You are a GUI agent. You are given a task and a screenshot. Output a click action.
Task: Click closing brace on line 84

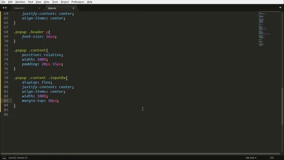pos(15,105)
